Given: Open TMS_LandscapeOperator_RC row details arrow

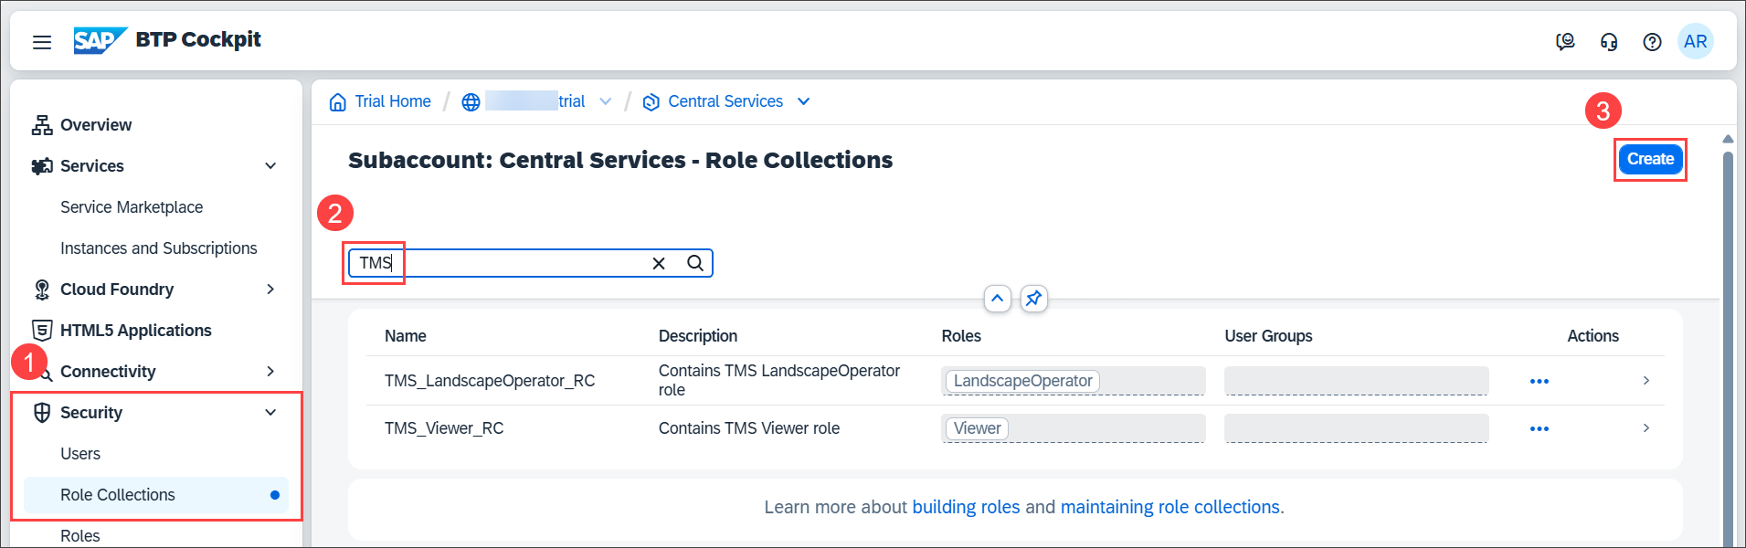Looking at the screenshot, I should point(1645,381).
